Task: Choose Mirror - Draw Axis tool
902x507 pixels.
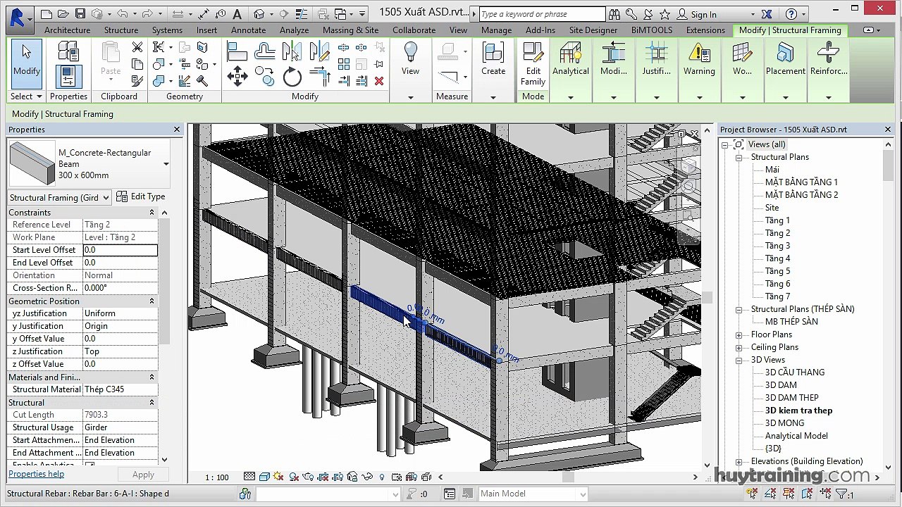Action: click(x=319, y=51)
